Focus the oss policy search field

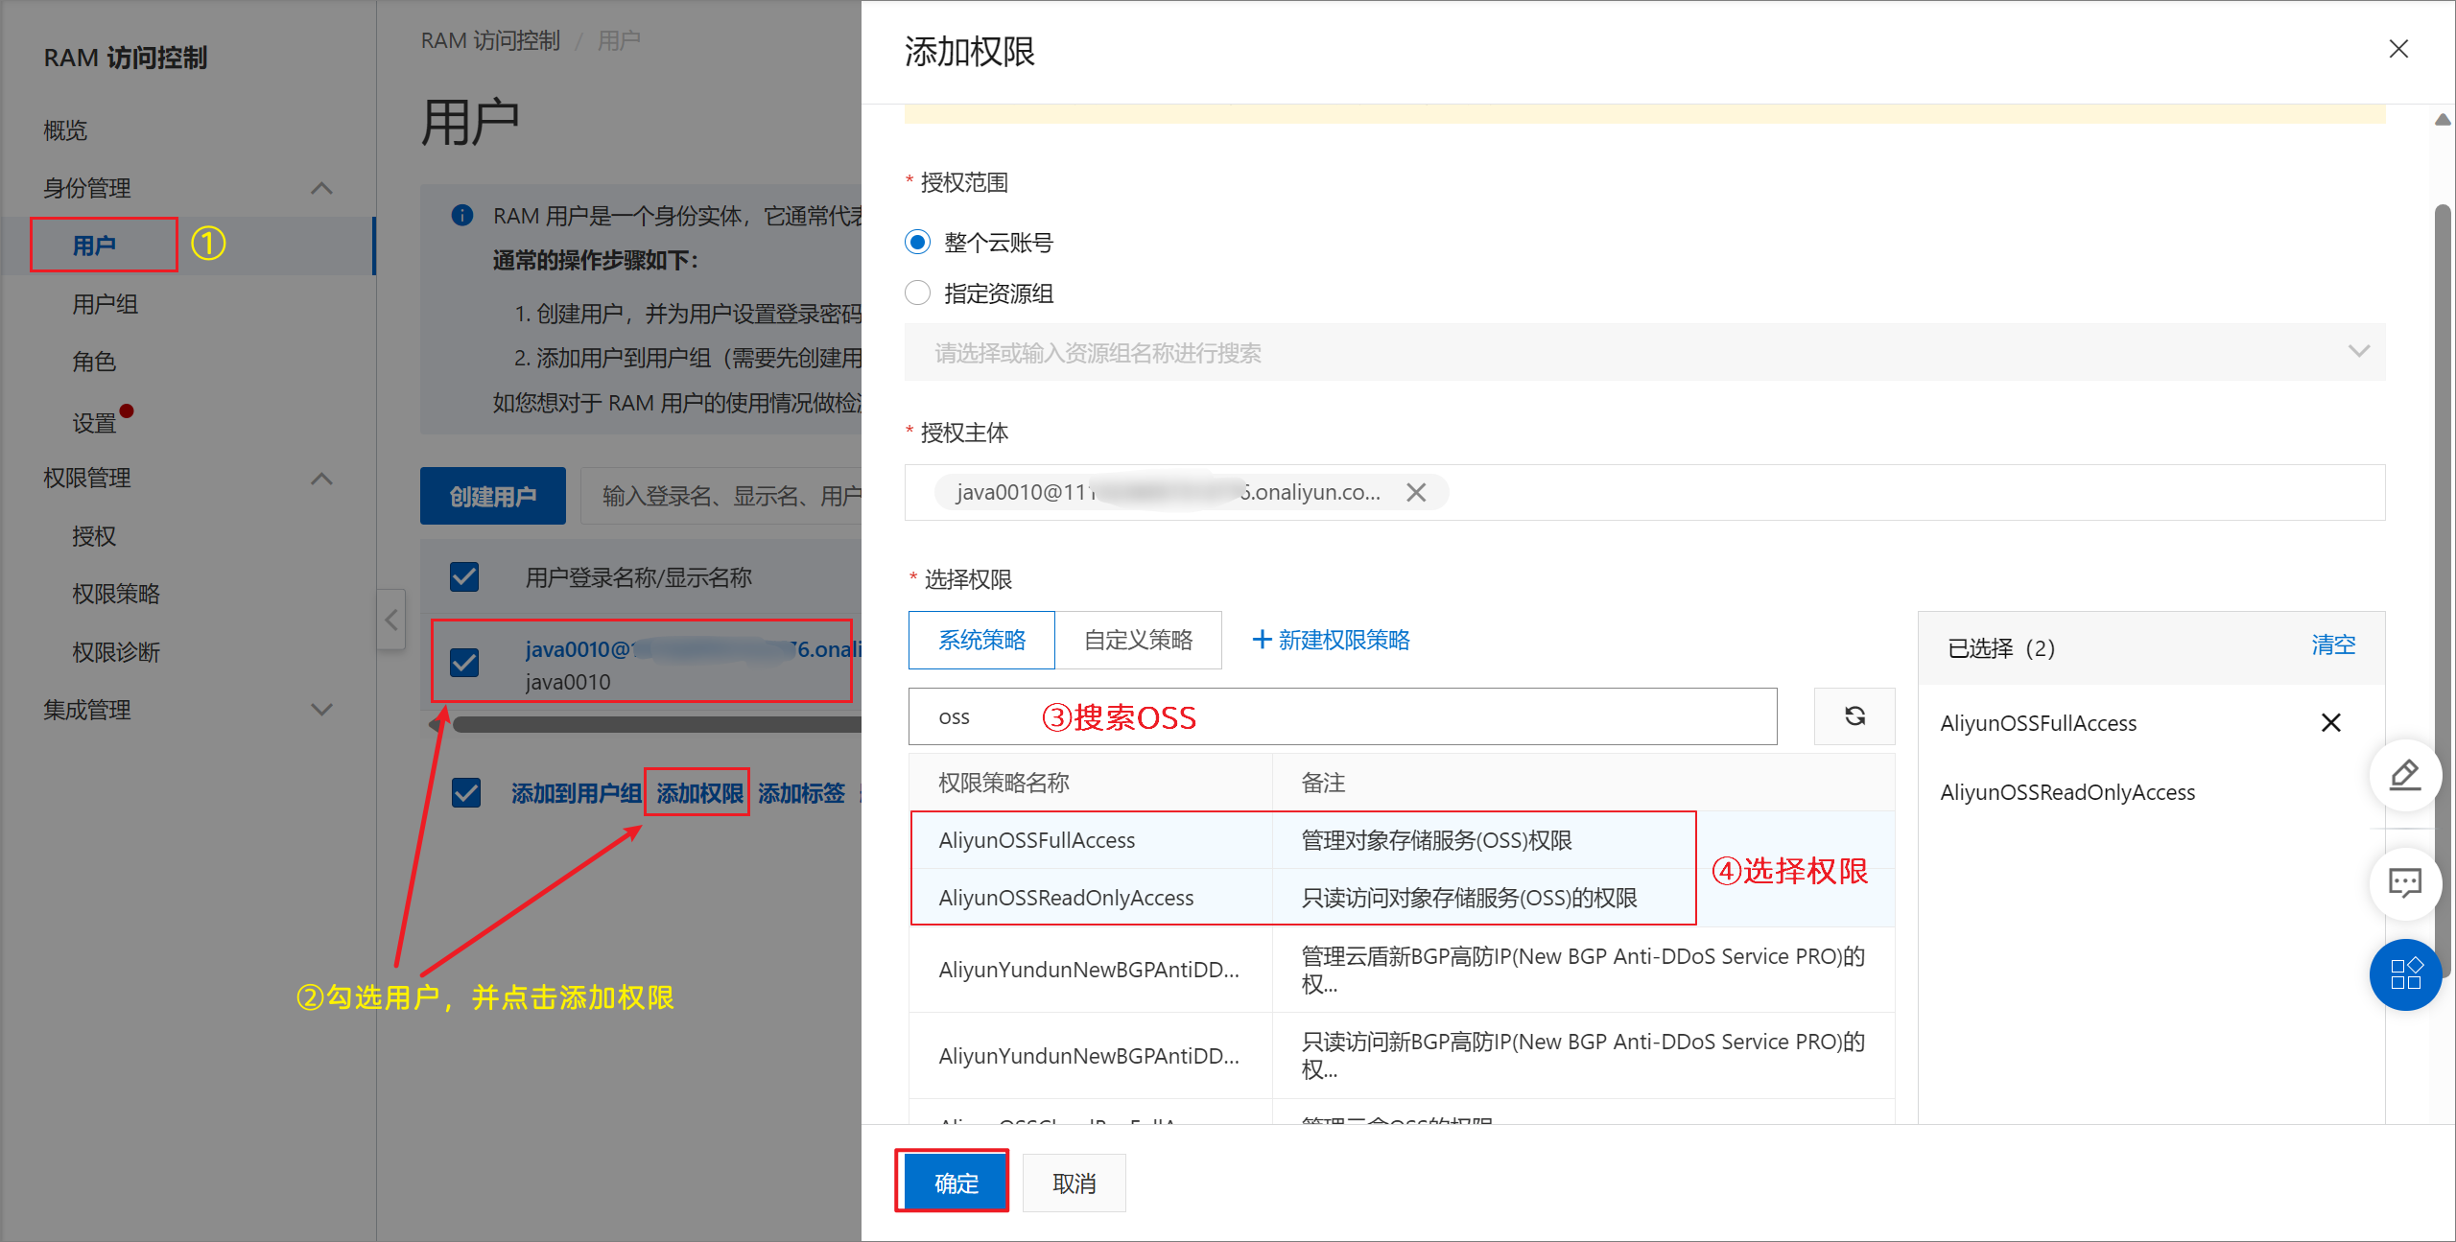1343,716
